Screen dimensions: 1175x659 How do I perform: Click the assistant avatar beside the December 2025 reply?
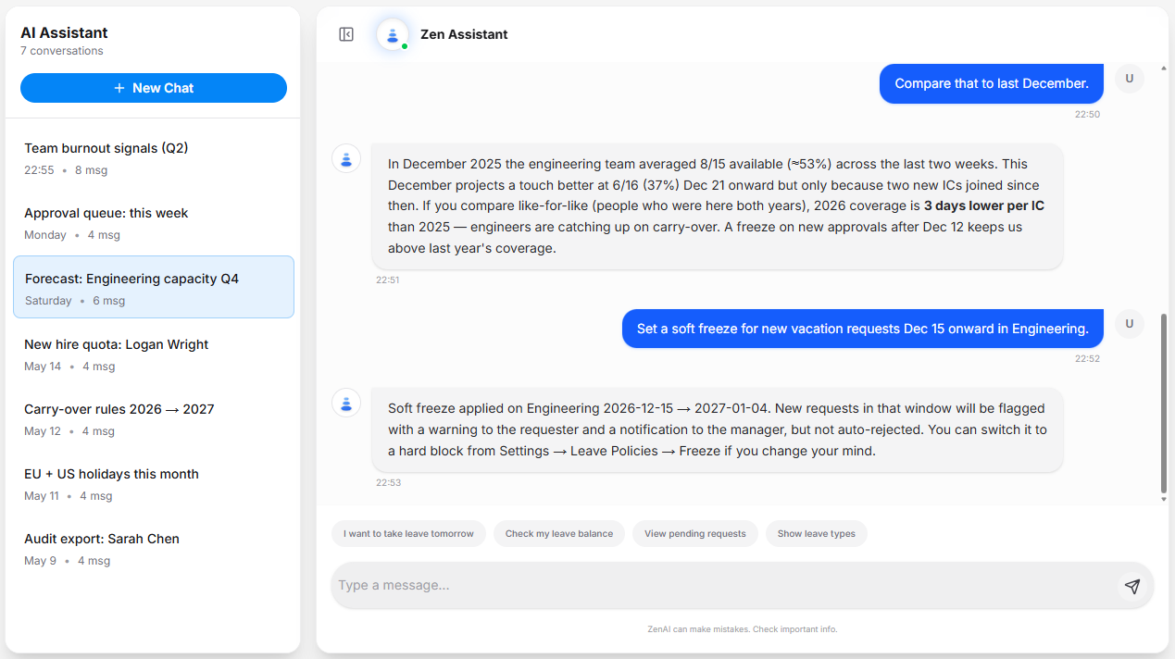[x=346, y=158]
